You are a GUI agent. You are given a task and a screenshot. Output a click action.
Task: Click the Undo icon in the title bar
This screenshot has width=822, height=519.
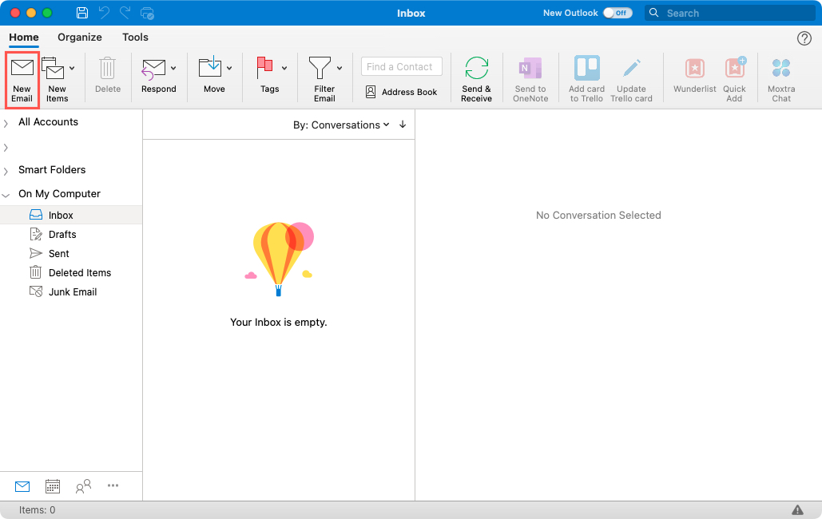tap(103, 13)
